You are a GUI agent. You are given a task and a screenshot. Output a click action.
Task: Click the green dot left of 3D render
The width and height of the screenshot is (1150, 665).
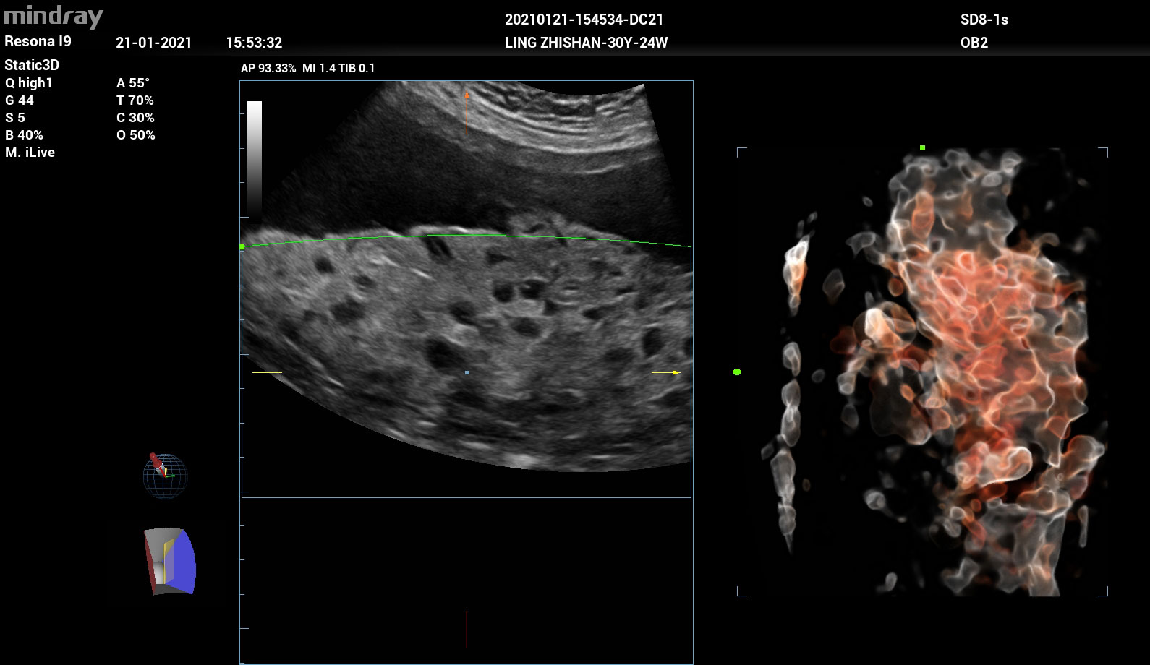[x=737, y=372]
